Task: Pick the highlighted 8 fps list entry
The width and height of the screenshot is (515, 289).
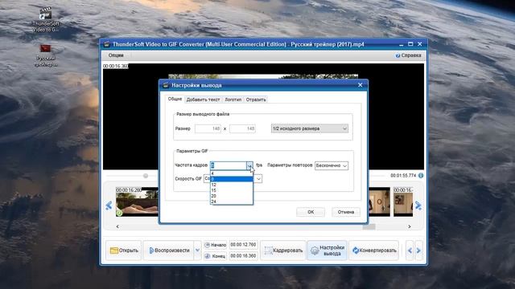Action: [232, 179]
